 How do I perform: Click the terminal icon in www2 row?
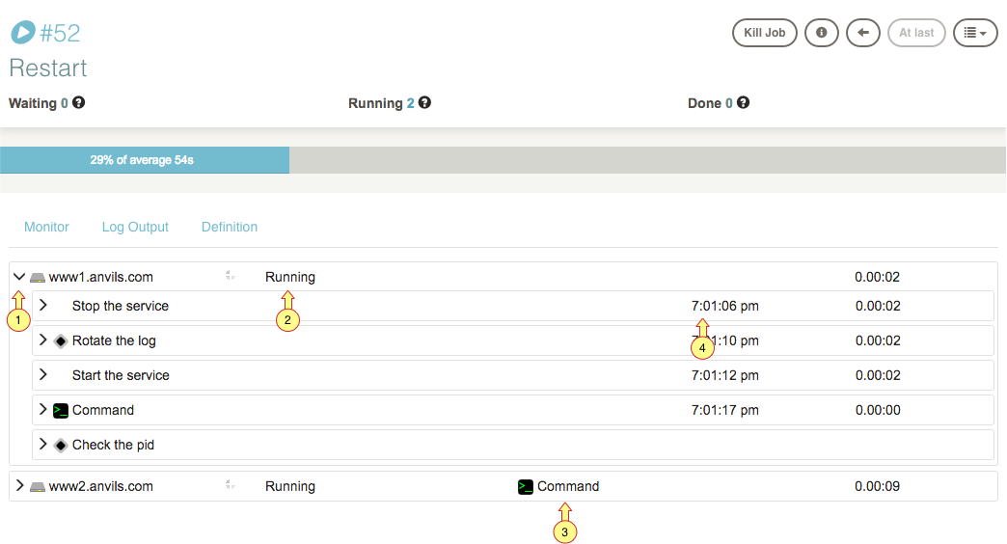(x=526, y=487)
